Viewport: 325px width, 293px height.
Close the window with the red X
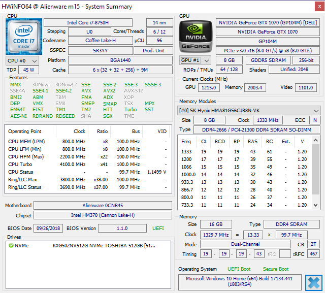tap(319, 7)
